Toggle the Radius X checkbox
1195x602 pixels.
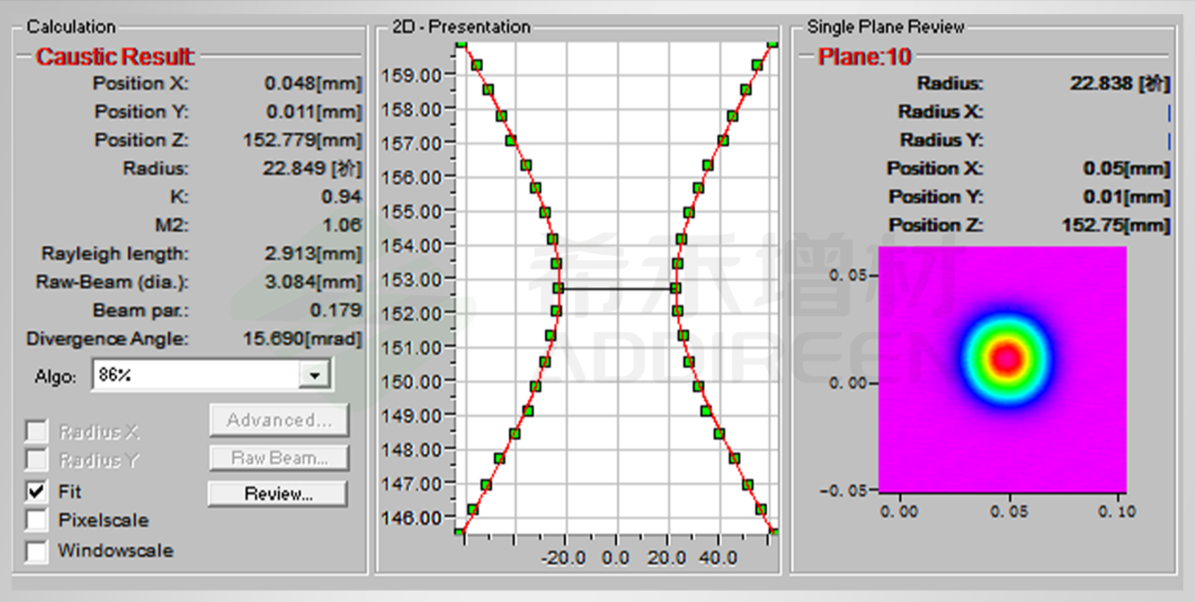37,432
